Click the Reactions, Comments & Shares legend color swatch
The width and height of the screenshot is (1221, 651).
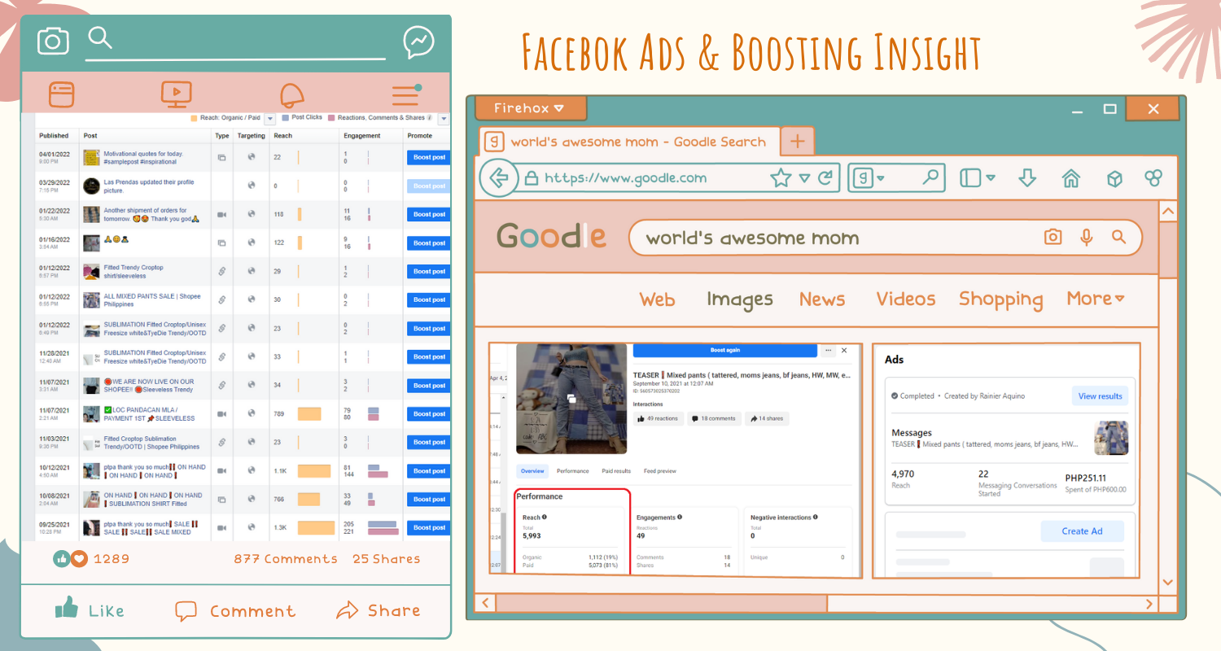(x=332, y=119)
